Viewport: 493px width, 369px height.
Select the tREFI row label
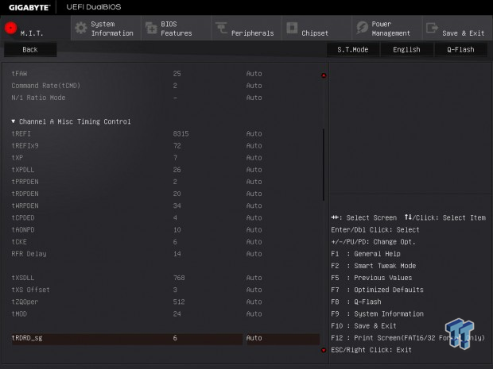pyautogui.click(x=21, y=133)
